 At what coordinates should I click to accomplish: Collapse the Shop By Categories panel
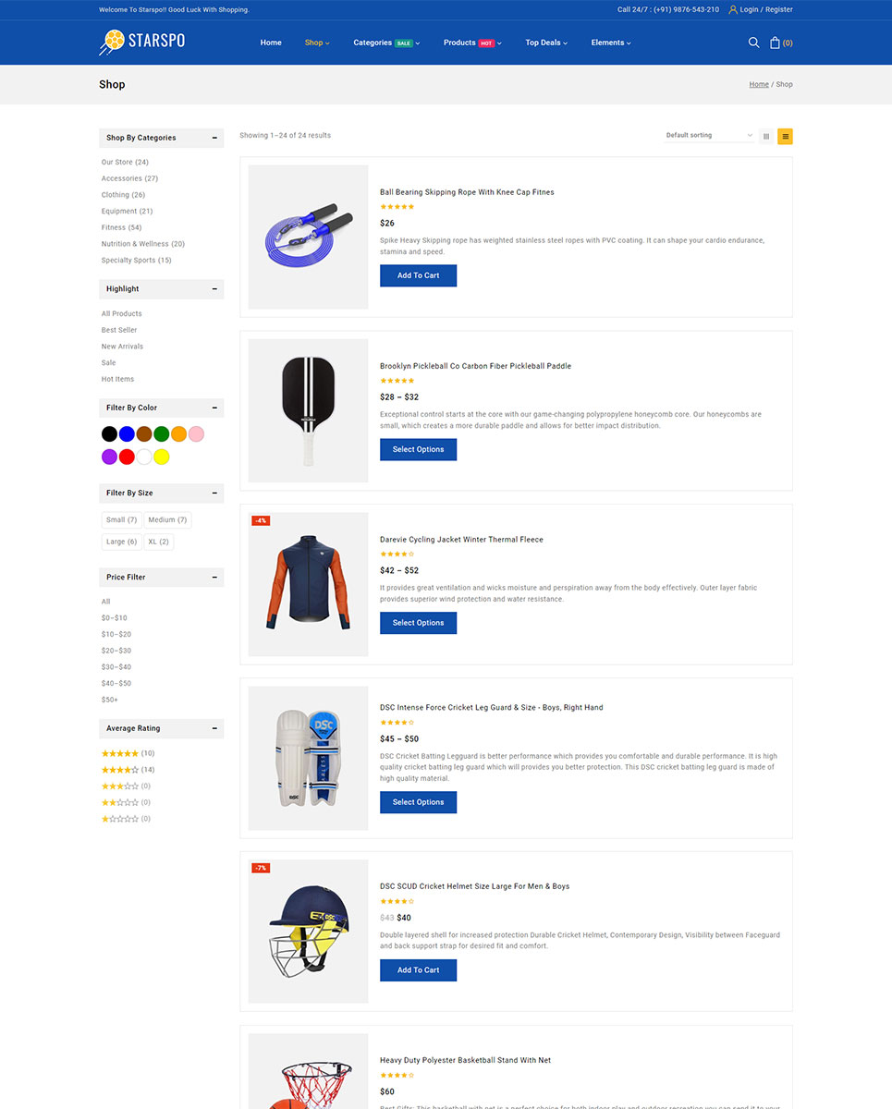214,138
